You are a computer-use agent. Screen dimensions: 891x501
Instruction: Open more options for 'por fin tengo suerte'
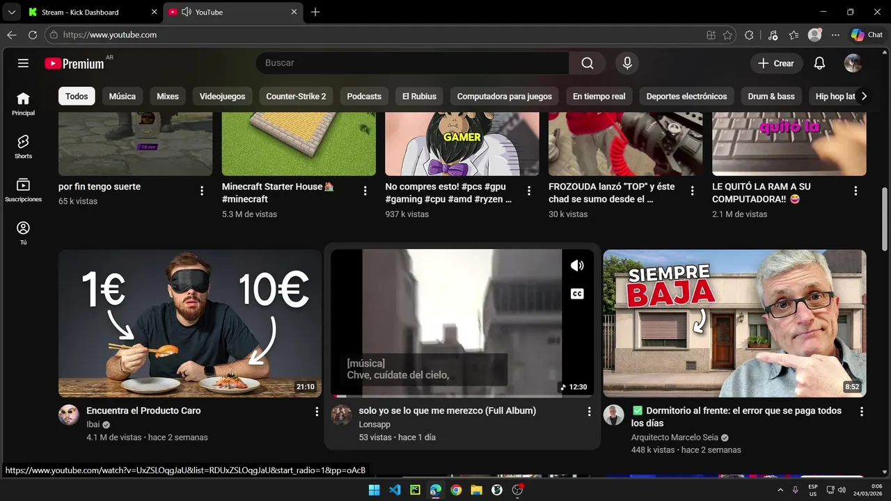(x=202, y=191)
